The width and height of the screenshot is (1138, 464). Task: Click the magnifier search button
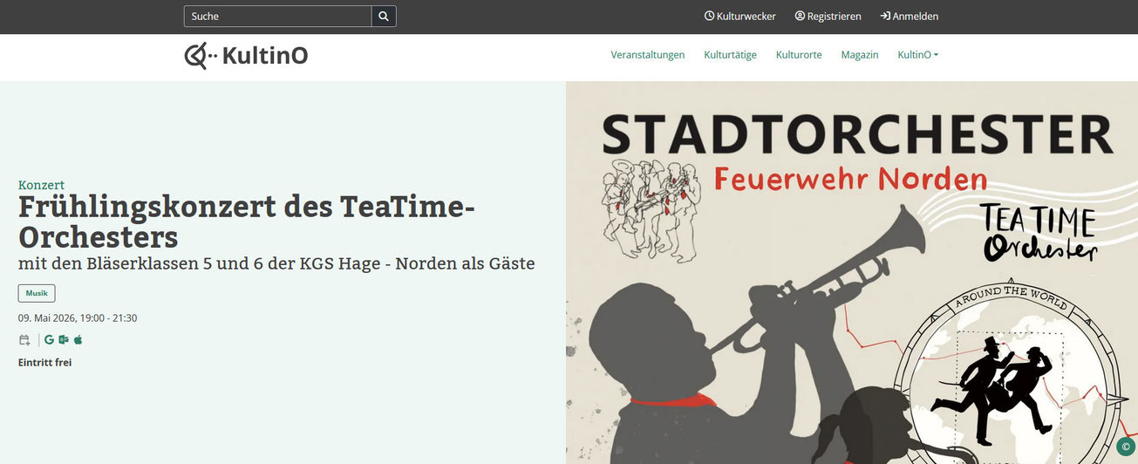coord(384,17)
